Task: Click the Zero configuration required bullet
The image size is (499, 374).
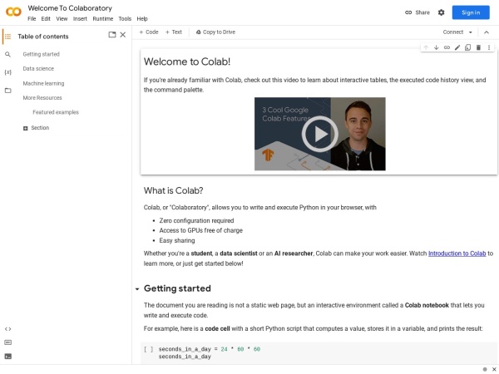Action: pos(196,221)
